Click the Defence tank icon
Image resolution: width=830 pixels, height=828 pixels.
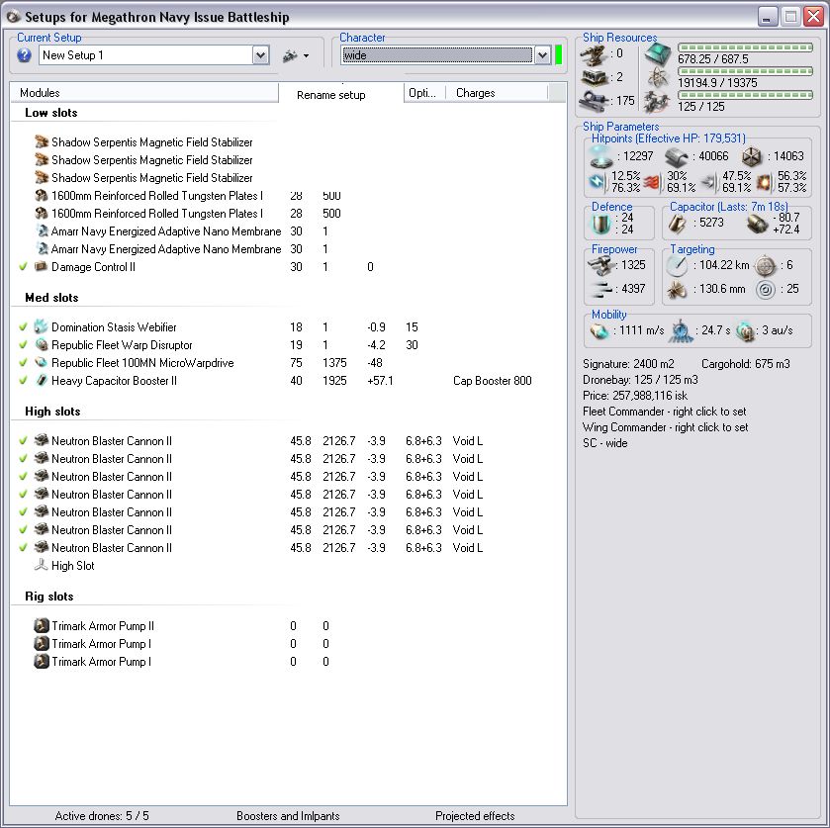click(600, 224)
